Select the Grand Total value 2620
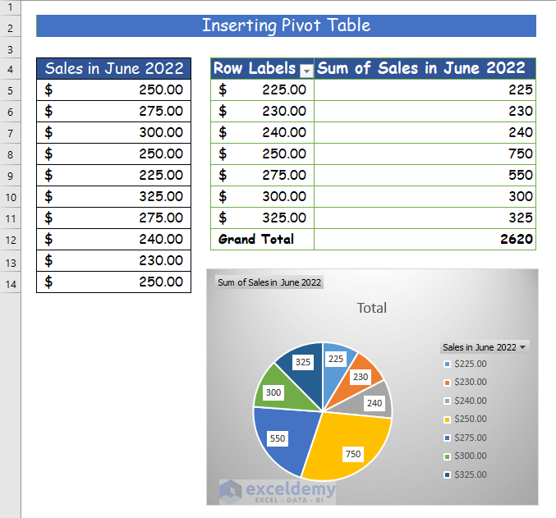The image size is (556, 518). point(425,240)
